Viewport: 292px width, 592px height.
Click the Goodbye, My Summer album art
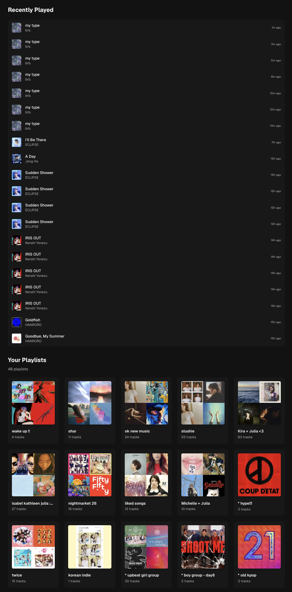click(x=17, y=338)
